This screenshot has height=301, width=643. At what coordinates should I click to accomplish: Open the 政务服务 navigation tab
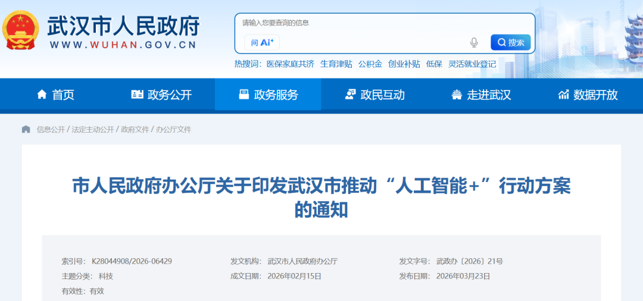tap(268, 95)
